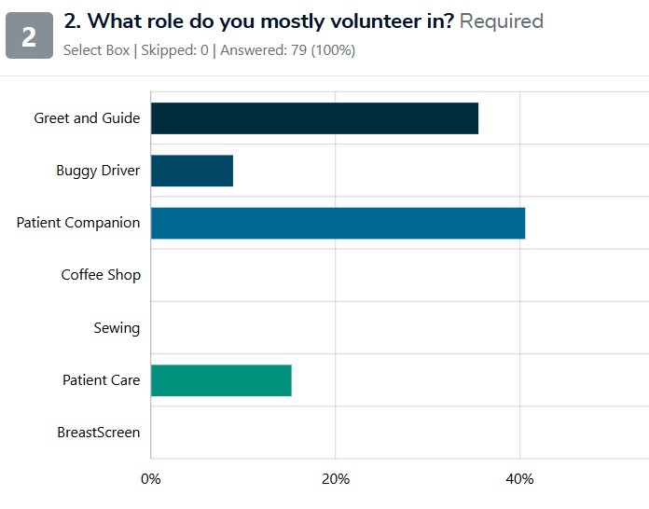Click the Select Box type text
649x509 pixels.
tap(96, 50)
